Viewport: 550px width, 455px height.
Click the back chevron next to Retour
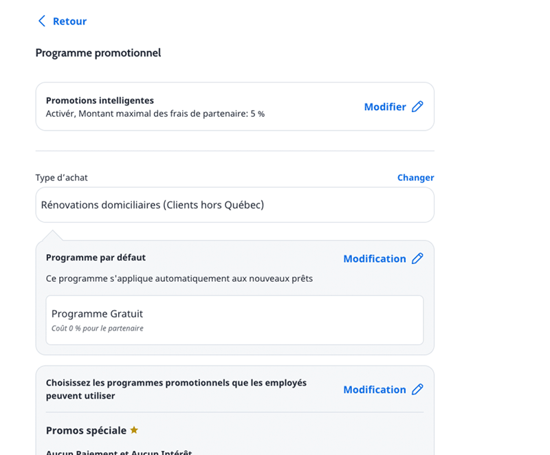click(42, 21)
